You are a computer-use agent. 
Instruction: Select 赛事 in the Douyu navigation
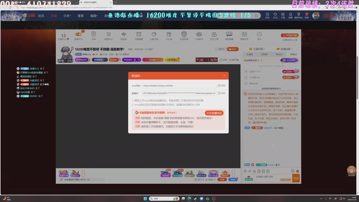[80, 16]
